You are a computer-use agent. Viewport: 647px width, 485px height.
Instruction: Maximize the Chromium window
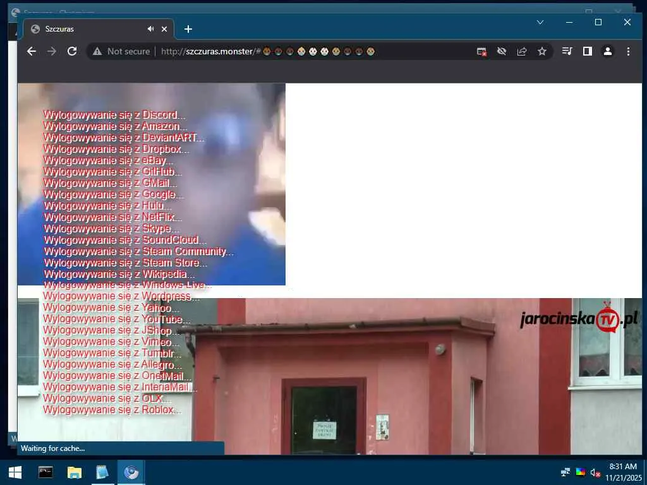[x=598, y=22]
